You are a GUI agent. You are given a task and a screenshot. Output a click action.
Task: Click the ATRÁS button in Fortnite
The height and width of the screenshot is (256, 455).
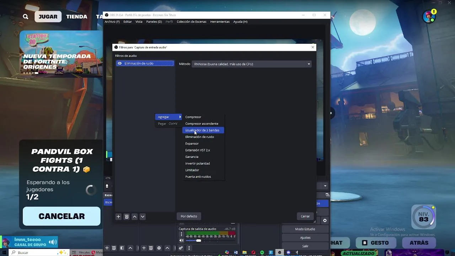(419, 243)
